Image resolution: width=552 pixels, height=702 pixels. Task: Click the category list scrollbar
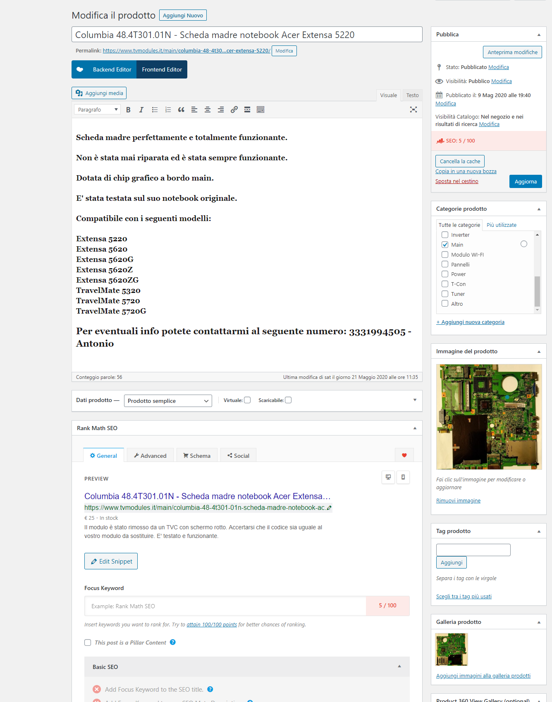537,291
